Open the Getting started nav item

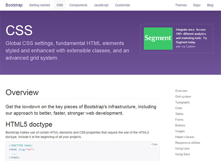pos(39,5)
